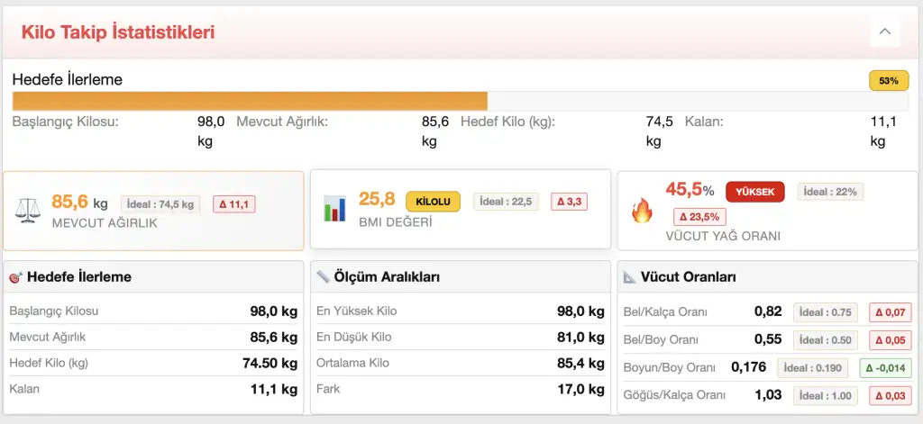
Task: Click the Ortalama Kilo row
Action: coord(460,363)
